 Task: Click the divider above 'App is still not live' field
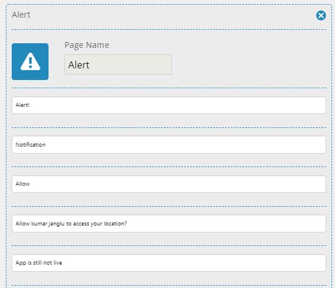click(169, 245)
